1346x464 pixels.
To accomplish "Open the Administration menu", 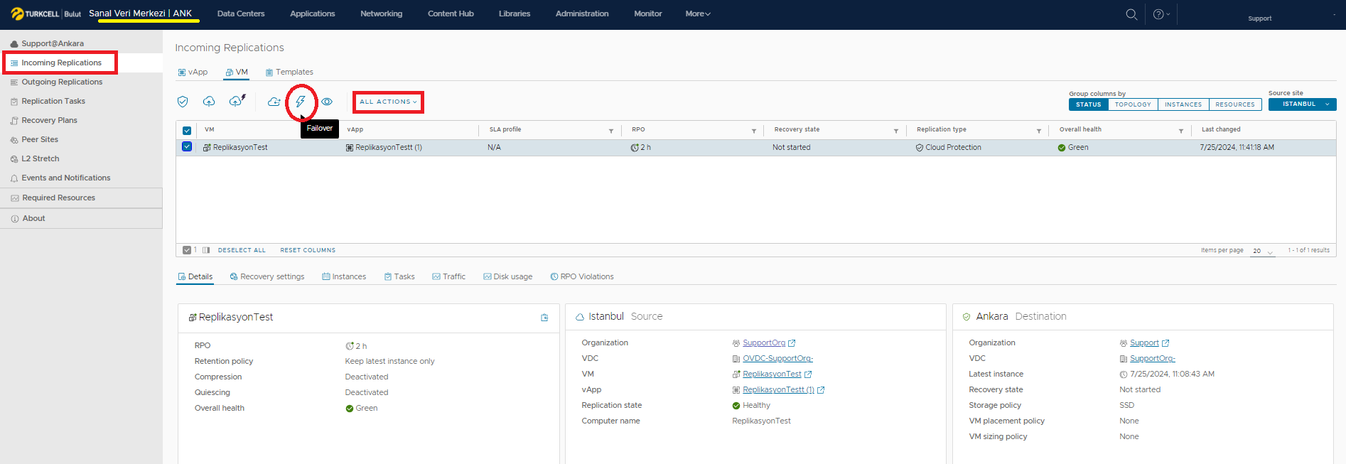I will pyautogui.click(x=582, y=14).
